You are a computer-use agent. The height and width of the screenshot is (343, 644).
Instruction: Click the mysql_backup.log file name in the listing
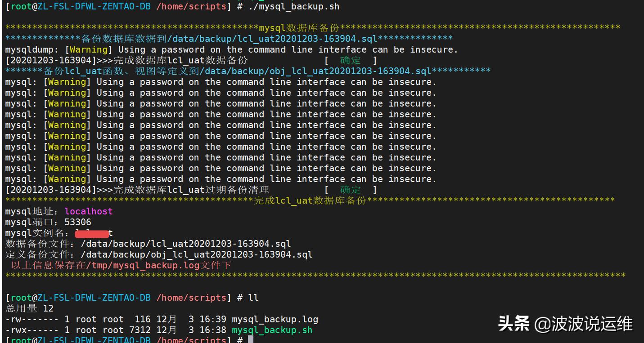point(275,319)
